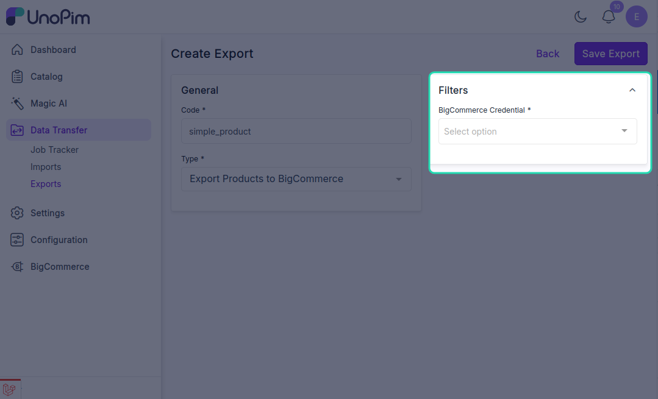Open the user profile avatar E
The height and width of the screenshot is (399, 658).
click(636, 17)
